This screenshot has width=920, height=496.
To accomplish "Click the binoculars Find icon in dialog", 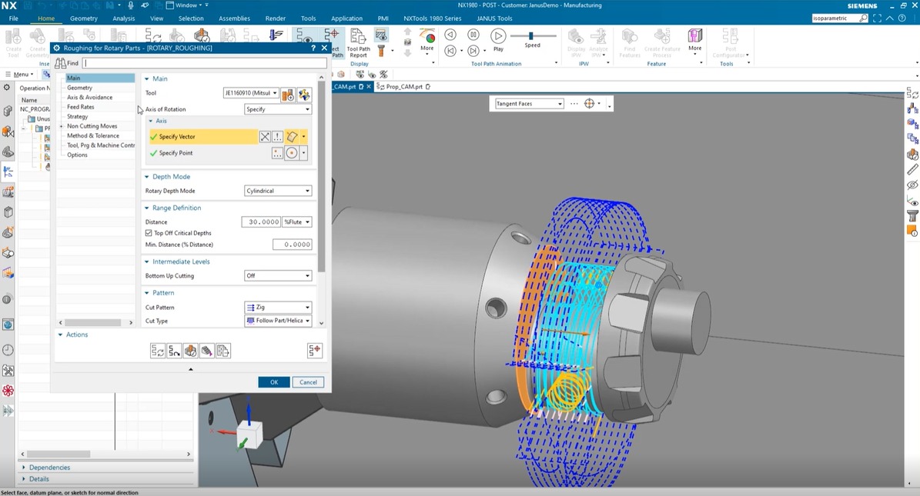I will (x=60, y=63).
